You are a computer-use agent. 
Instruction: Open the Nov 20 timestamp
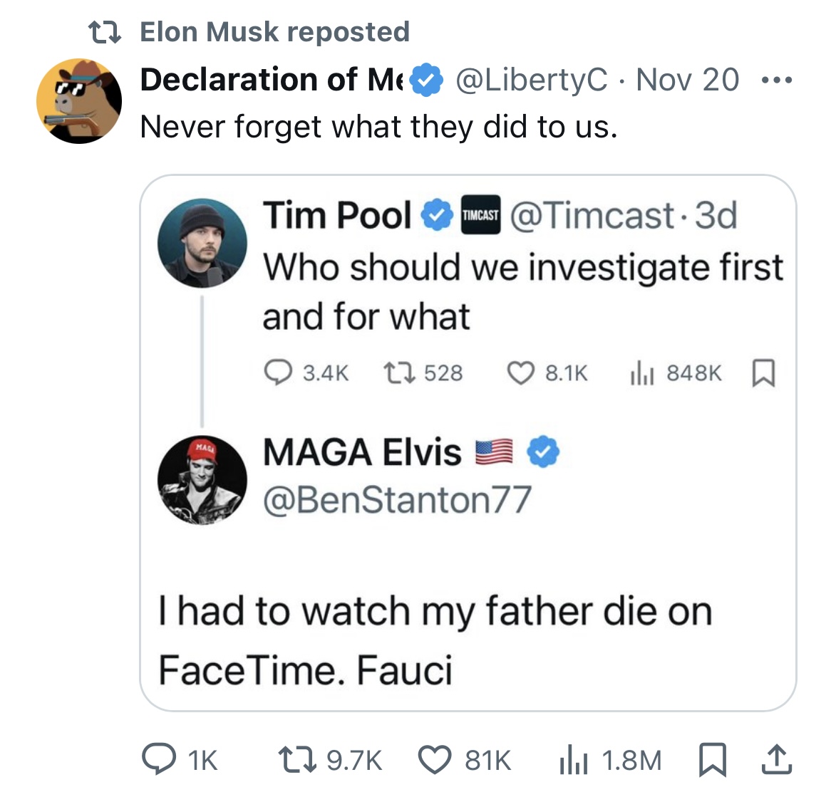(x=687, y=80)
